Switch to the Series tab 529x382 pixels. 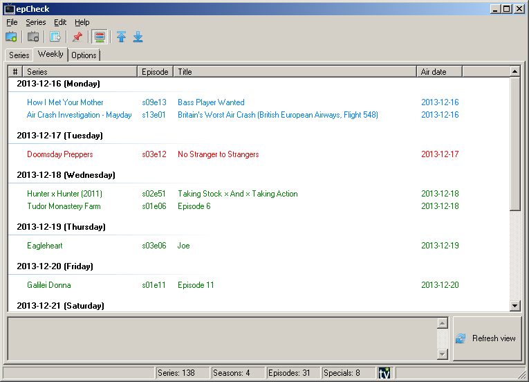pyautogui.click(x=19, y=55)
